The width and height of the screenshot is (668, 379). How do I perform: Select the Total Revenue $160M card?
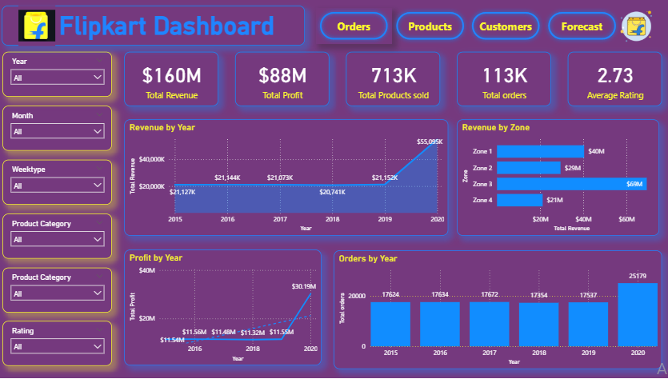[x=170, y=80]
